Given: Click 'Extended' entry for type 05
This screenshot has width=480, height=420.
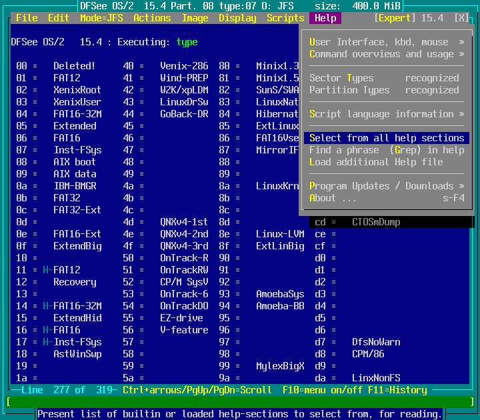Looking at the screenshot, I should (75, 126).
